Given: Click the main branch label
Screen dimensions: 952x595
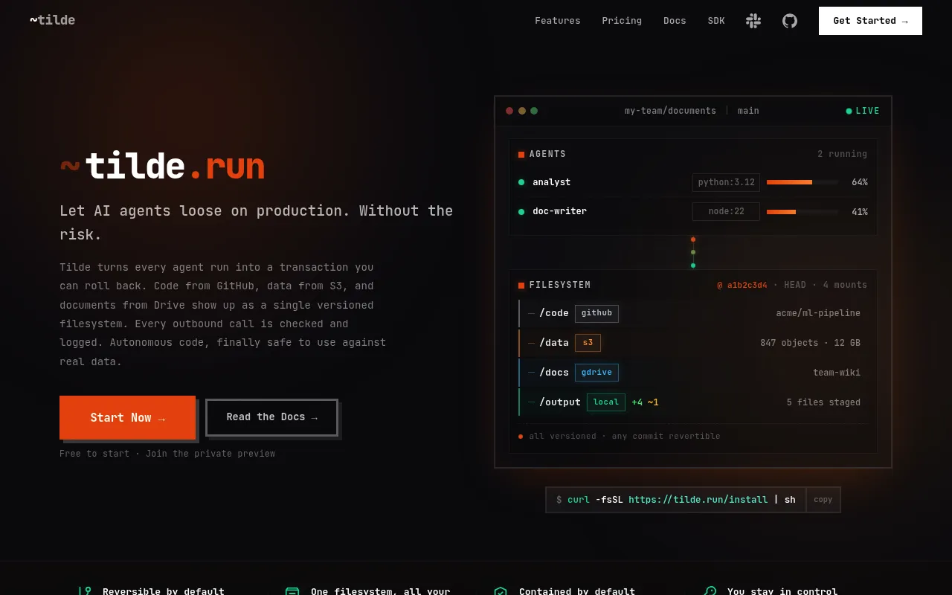Looking at the screenshot, I should 748,111.
